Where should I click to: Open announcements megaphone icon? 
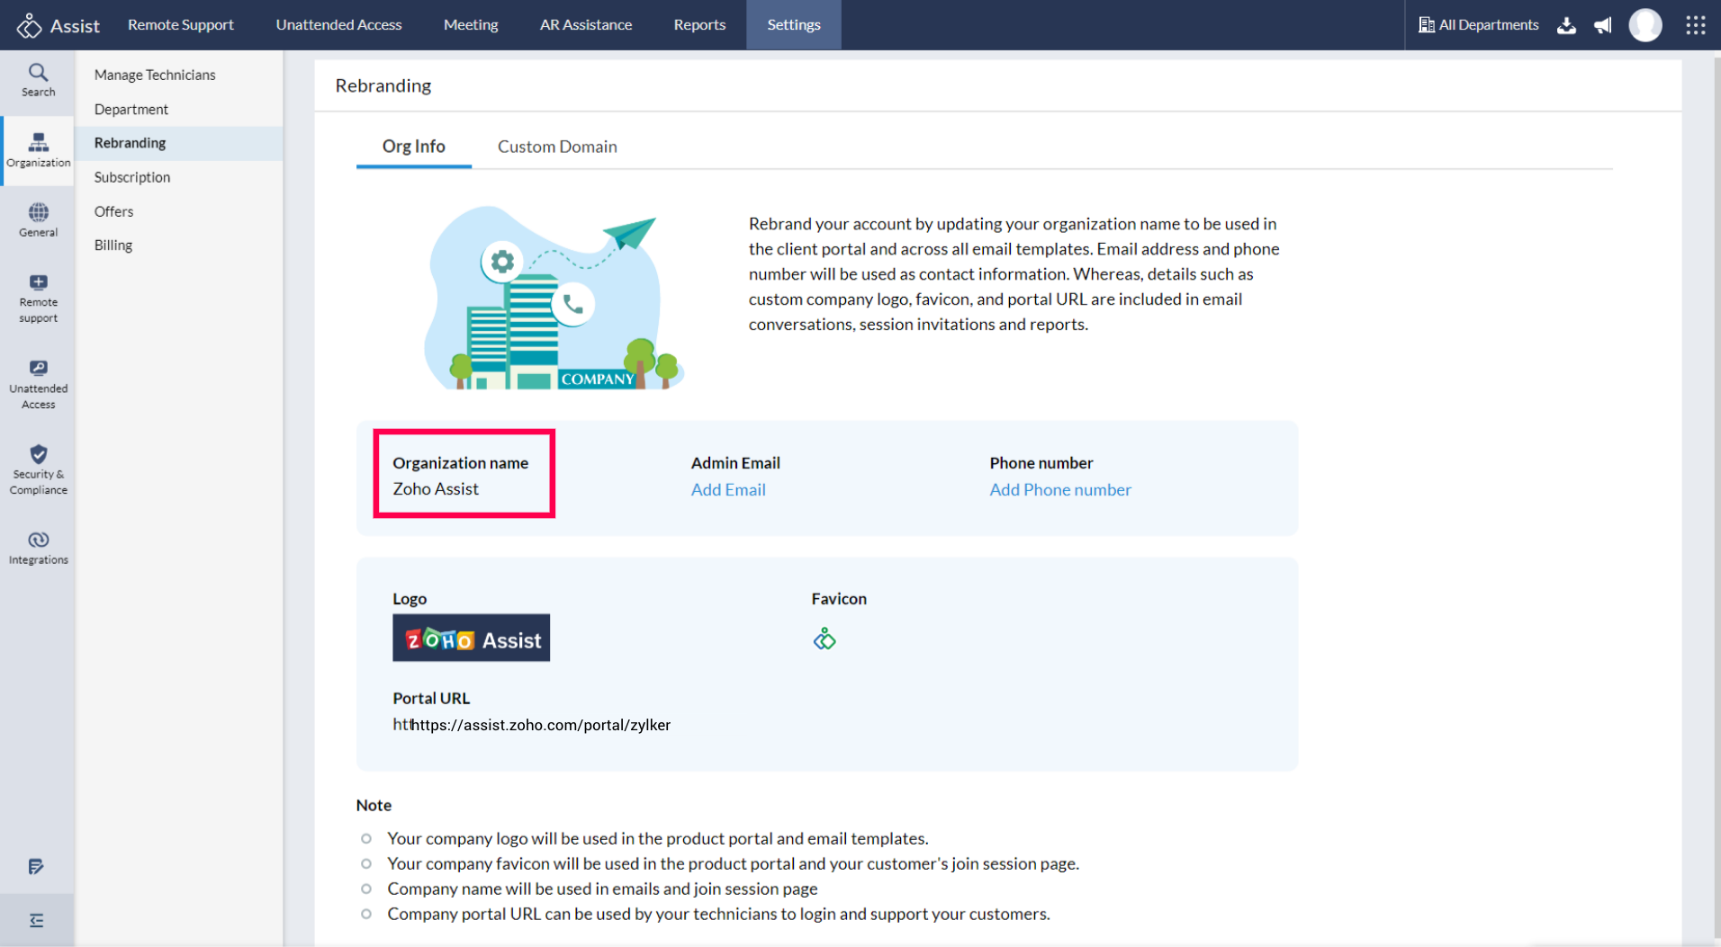pyautogui.click(x=1603, y=25)
